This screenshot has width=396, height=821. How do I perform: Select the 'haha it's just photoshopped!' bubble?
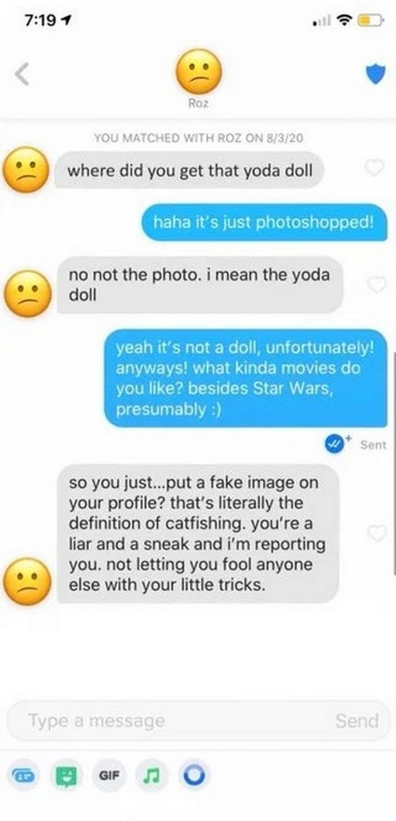264,223
